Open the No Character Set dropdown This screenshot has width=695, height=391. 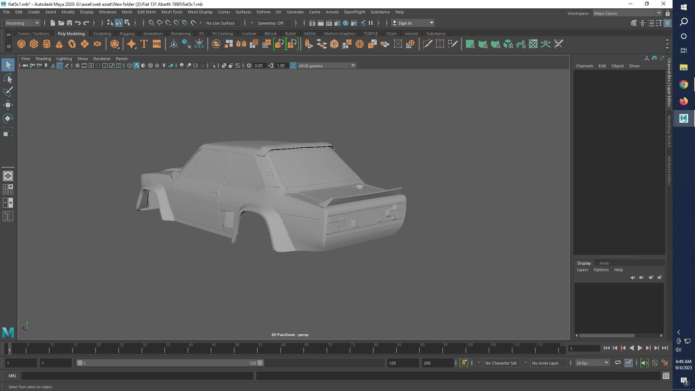click(501, 363)
